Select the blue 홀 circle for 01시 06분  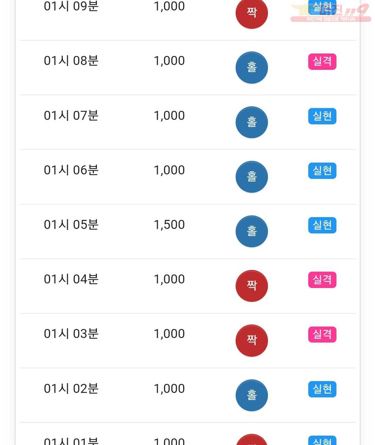point(252,176)
